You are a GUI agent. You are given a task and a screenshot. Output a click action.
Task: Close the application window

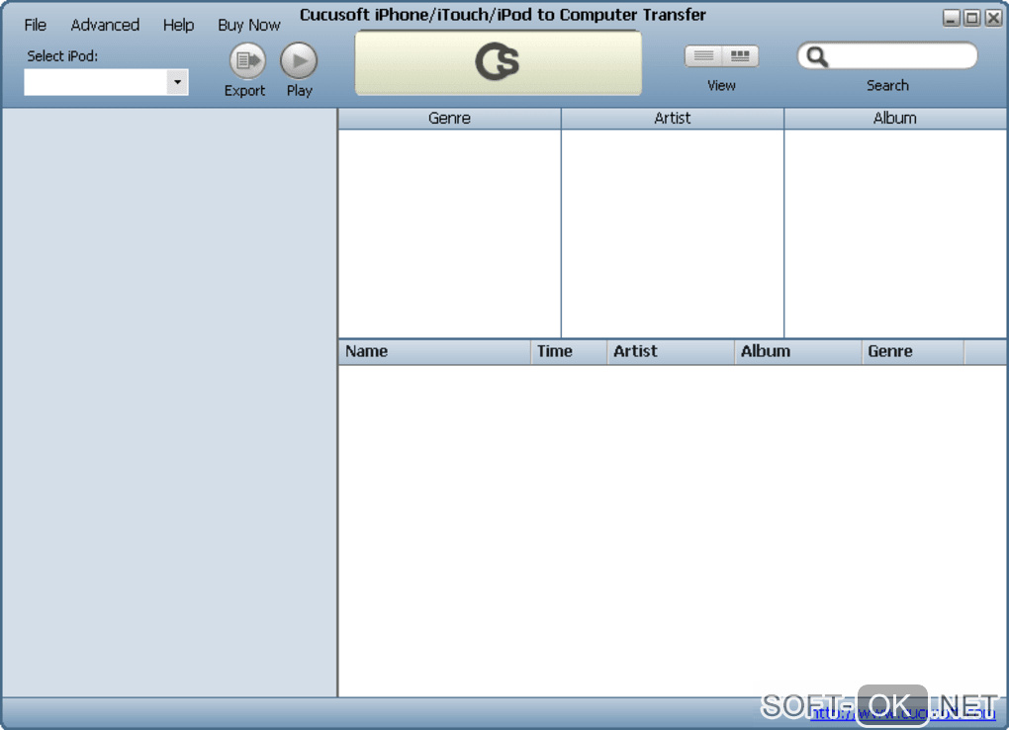tap(993, 18)
